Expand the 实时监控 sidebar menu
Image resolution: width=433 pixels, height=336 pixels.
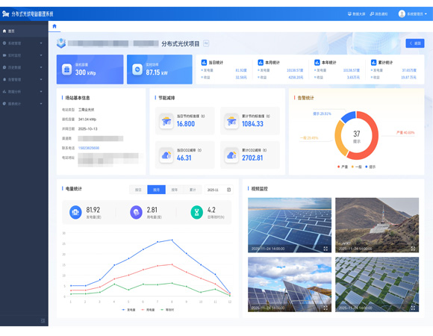tap(24, 55)
